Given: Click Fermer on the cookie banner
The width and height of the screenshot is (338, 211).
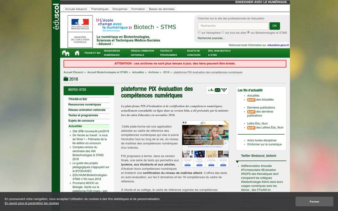Looking at the screenshot, I should pyautogui.click(x=314, y=202).
